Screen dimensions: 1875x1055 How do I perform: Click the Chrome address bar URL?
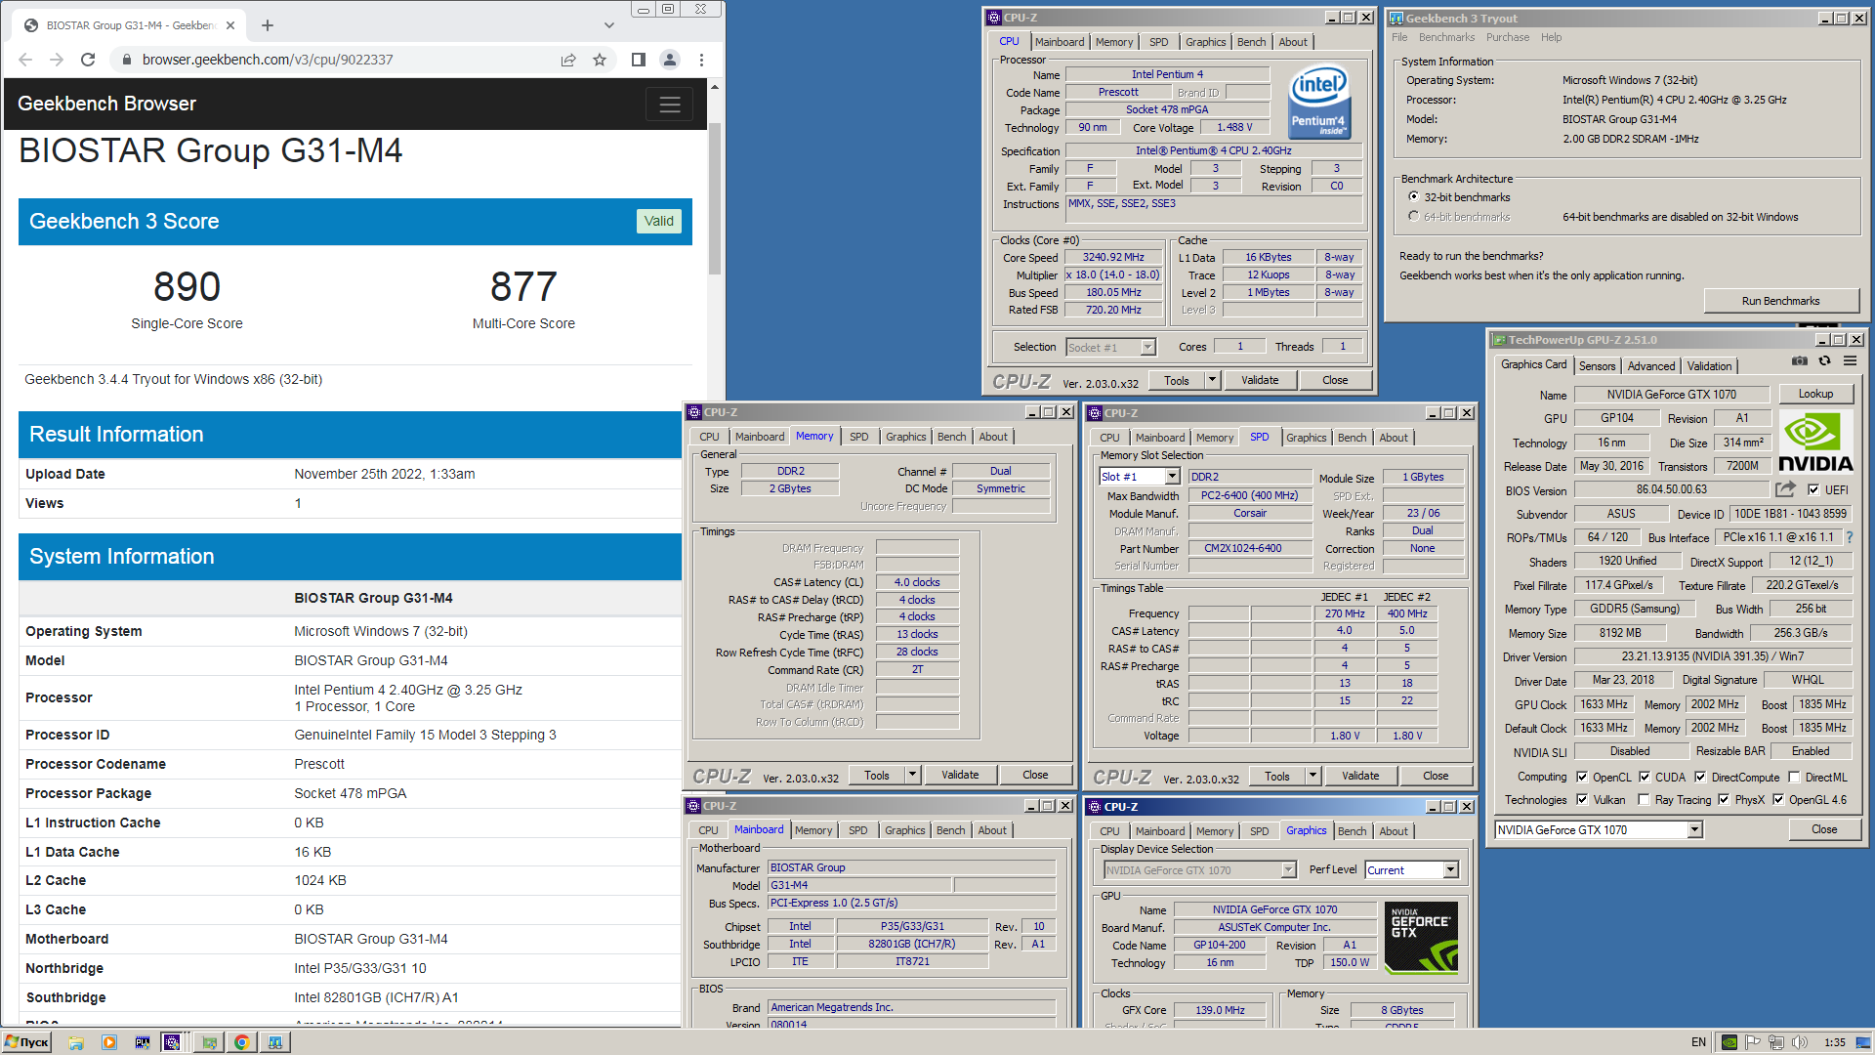click(x=268, y=60)
